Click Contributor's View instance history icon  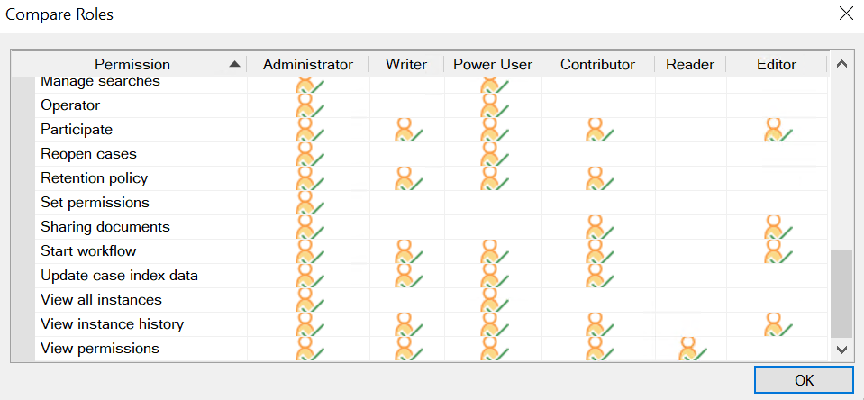[598, 324]
